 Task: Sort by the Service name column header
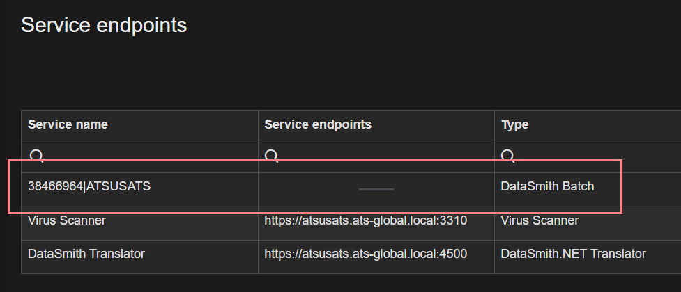[x=68, y=125]
